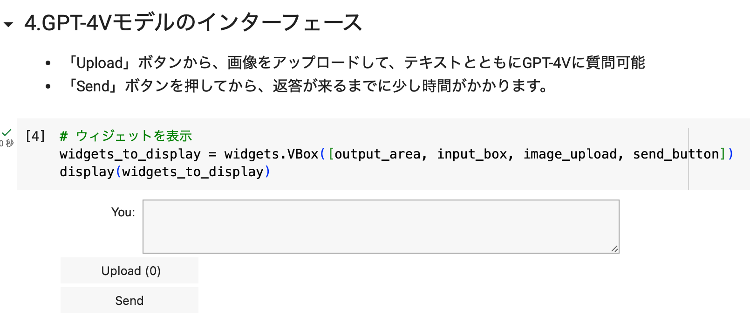The height and width of the screenshot is (331, 750).
Task: Click output_area in the code cell
Action: click(377, 154)
